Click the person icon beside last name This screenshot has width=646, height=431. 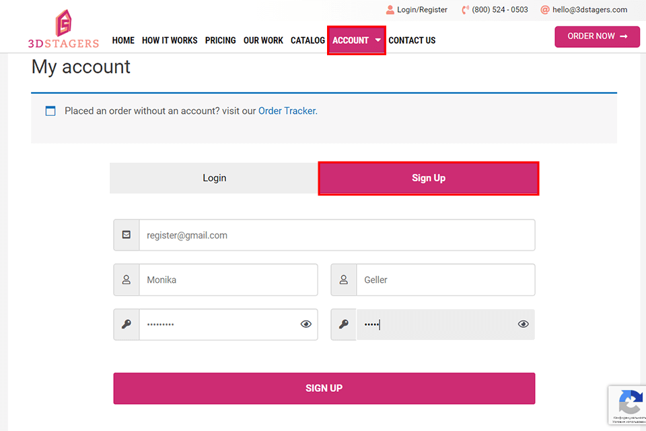(344, 279)
